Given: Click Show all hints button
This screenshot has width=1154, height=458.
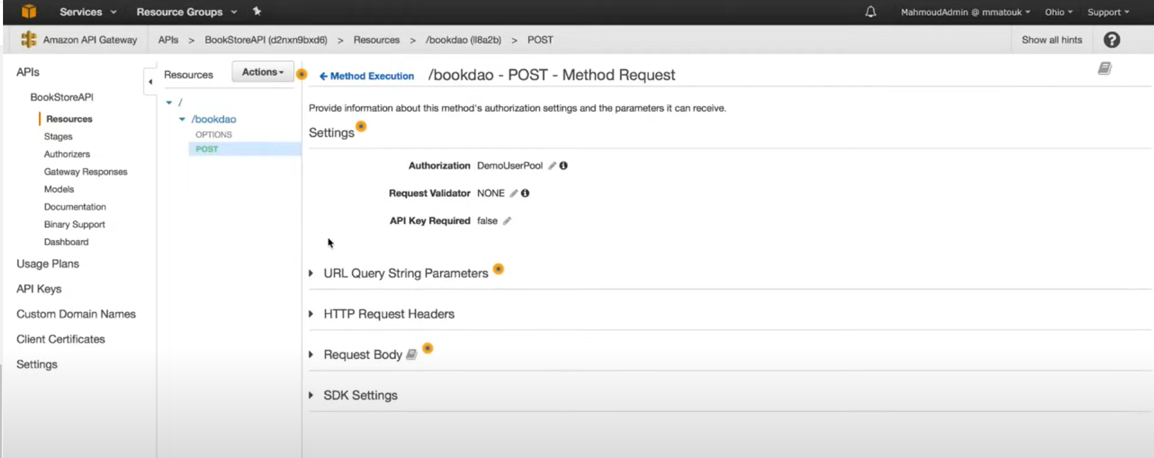Looking at the screenshot, I should click(x=1052, y=40).
